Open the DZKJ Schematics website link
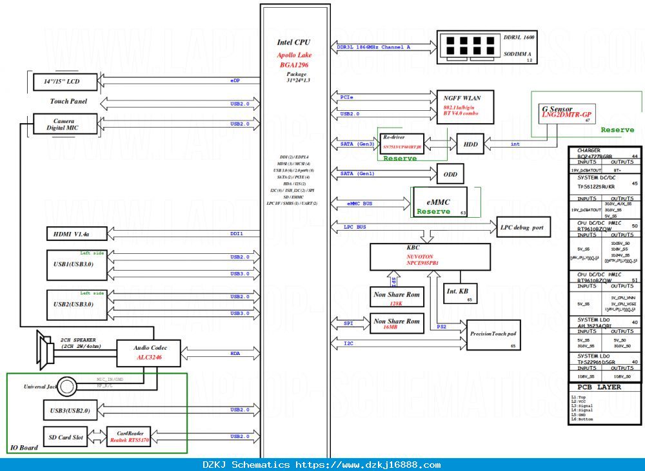The height and width of the screenshot is (471, 645). (x=368, y=465)
